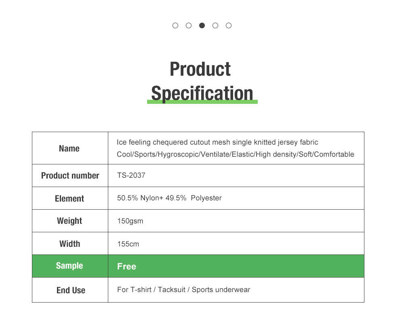Click the End Use row label
Screen dimensions: 404x326
coord(71,290)
